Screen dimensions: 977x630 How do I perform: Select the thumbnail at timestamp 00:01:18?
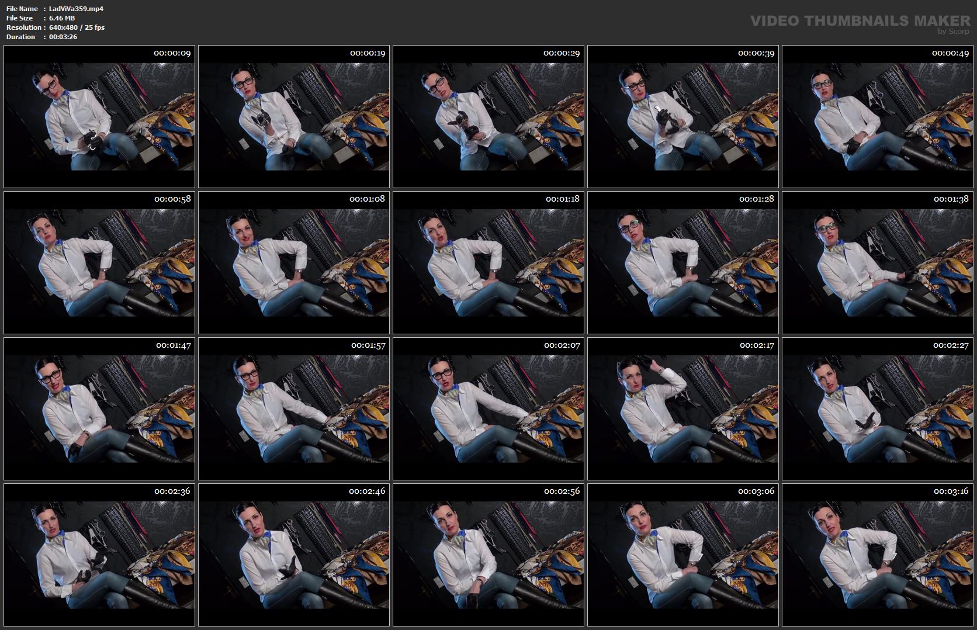[x=488, y=262]
